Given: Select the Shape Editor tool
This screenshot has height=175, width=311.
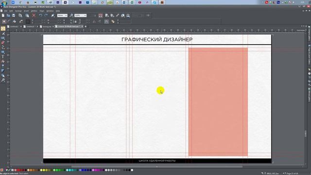Looking at the screenshot, I should point(3,48).
